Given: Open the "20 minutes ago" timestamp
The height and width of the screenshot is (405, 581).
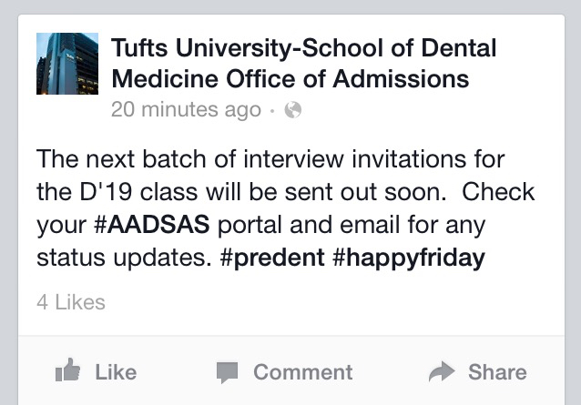Looking at the screenshot, I should (185, 111).
